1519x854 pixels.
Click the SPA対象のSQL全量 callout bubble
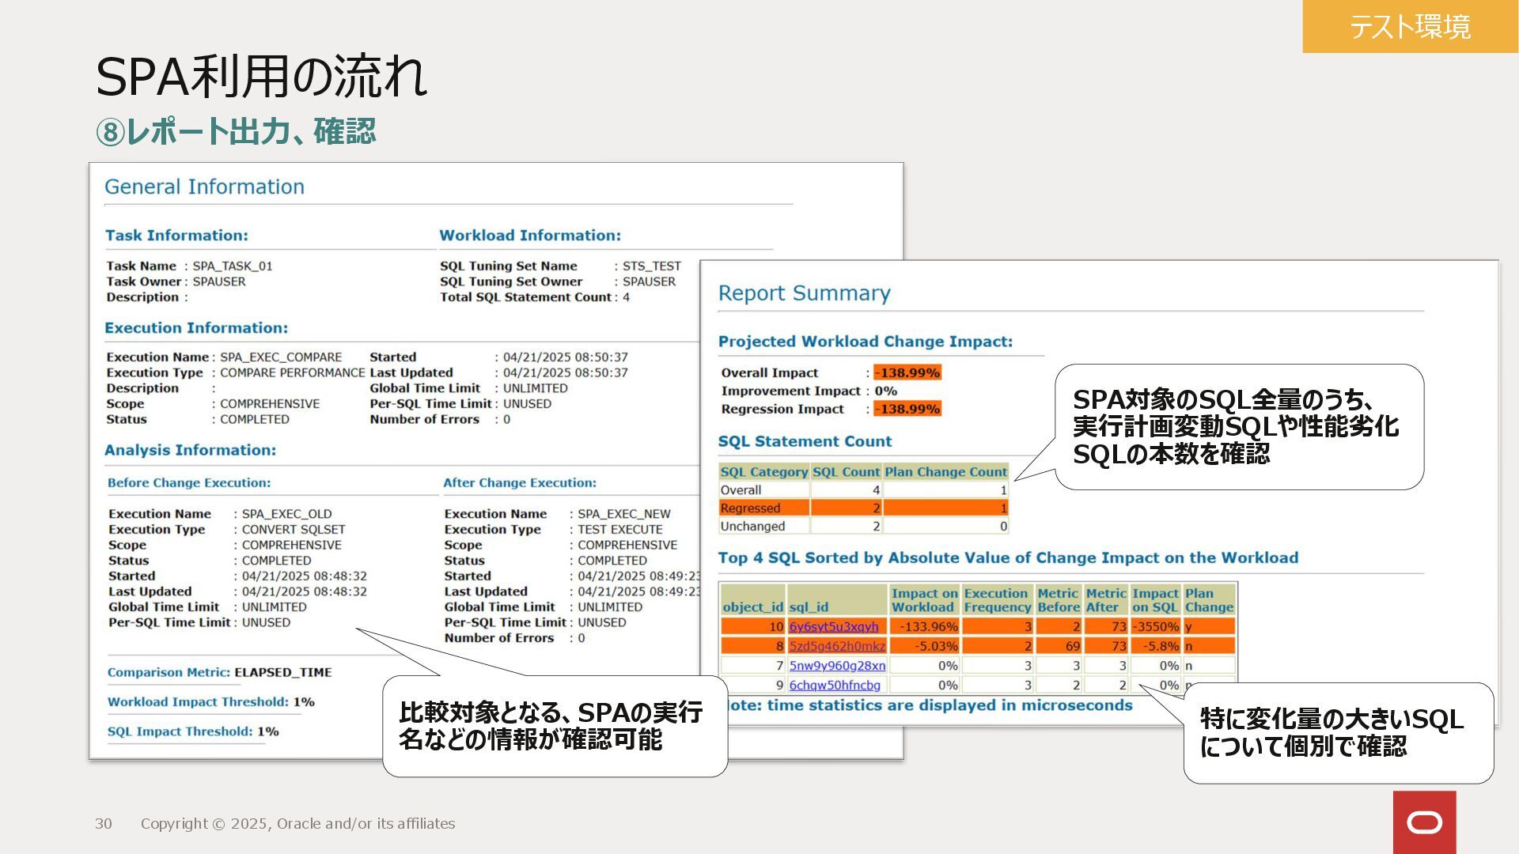[1238, 427]
